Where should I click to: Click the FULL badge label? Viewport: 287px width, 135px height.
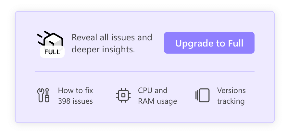click(52, 52)
